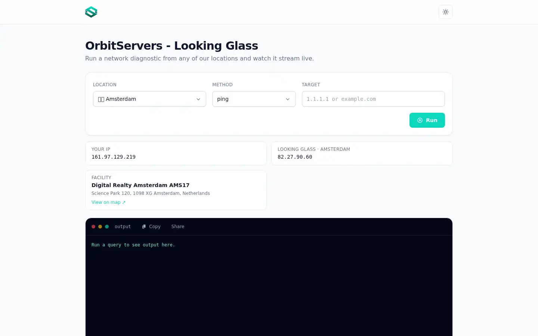Click the LOOKING GLASS · AMSTERDAM label
The image size is (538, 336).
(314, 149)
